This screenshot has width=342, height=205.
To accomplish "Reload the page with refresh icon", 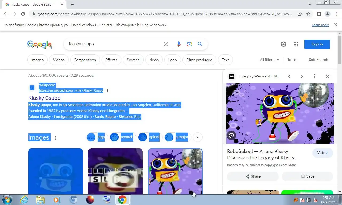I will pyautogui.click(x=23, y=14).
